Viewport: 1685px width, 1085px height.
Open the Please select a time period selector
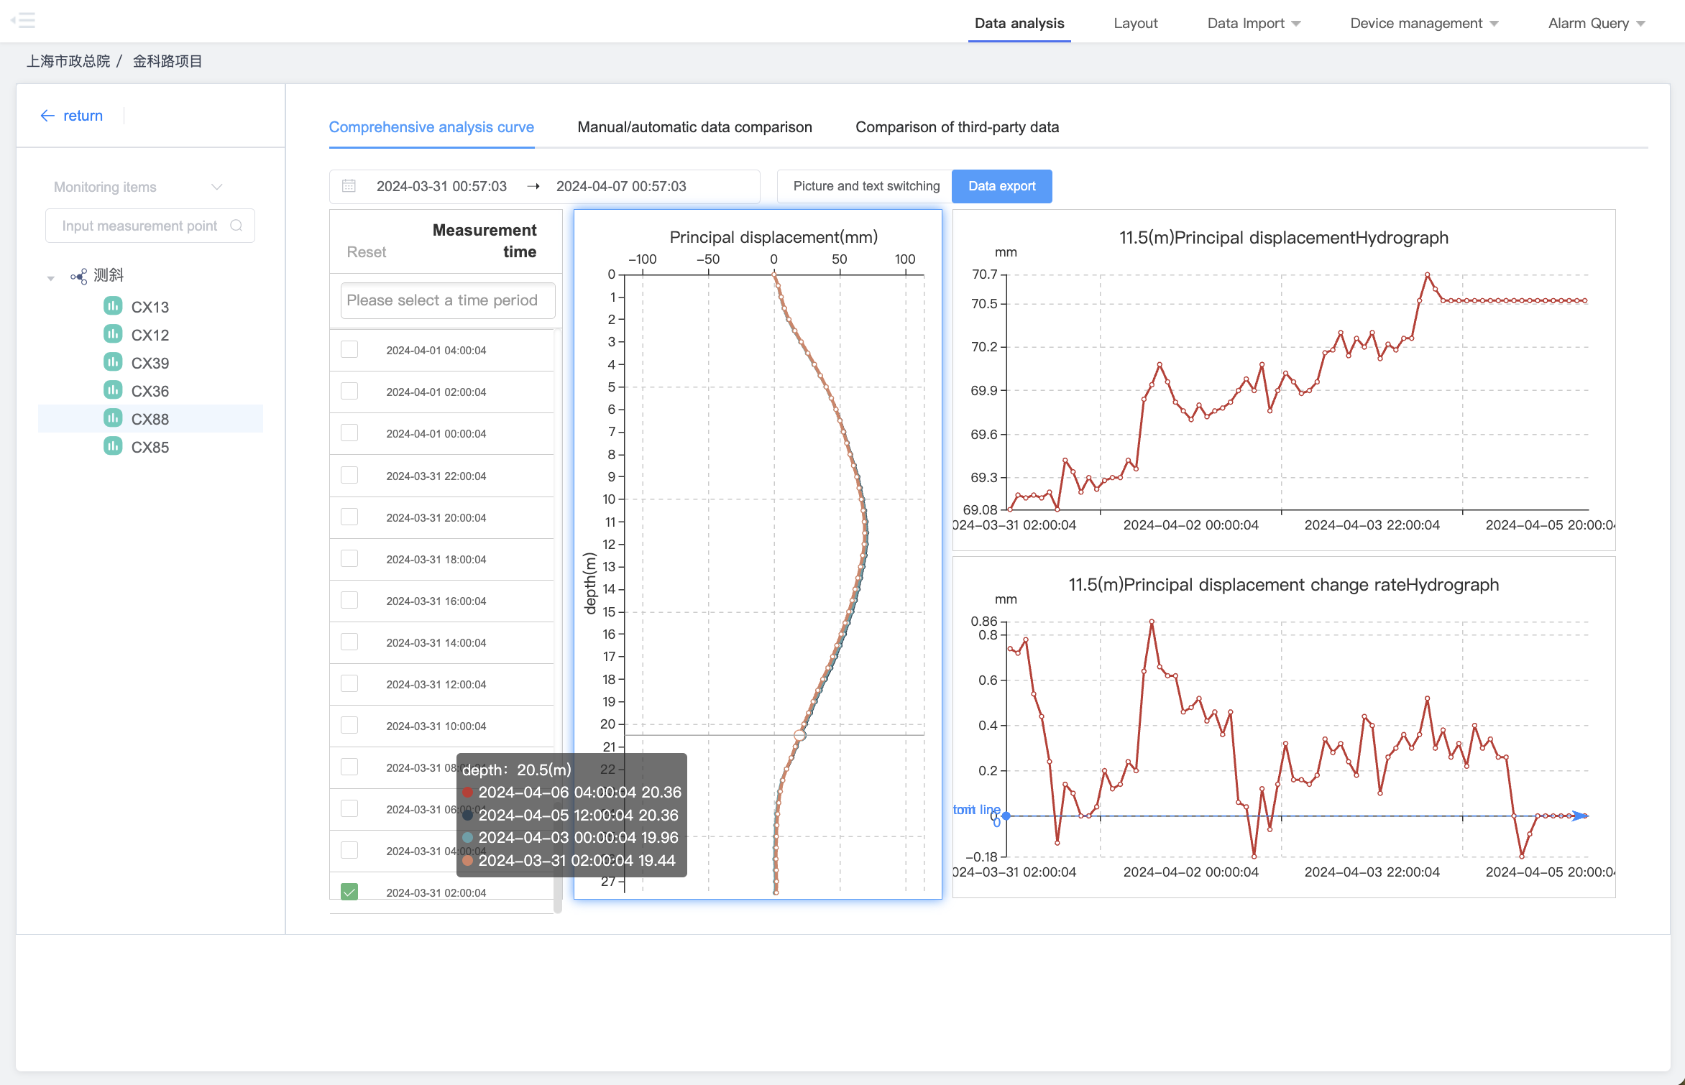point(447,300)
